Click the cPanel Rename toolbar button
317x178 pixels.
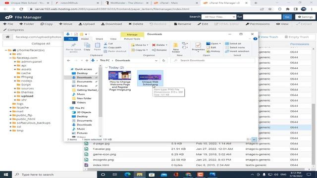(x=183, y=24)
